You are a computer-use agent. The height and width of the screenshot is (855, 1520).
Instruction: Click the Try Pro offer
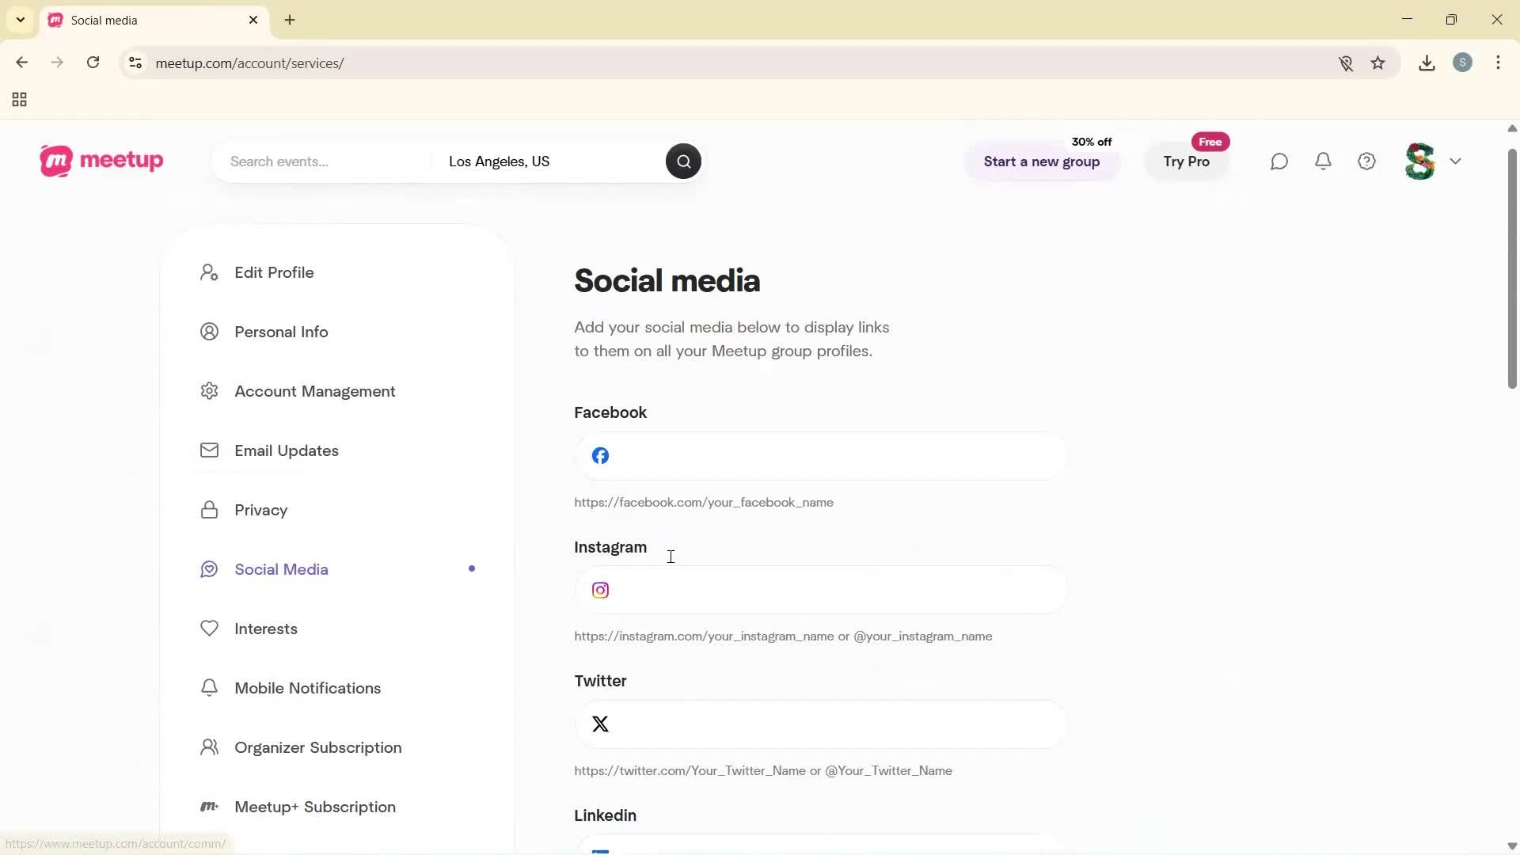[x=1187, y=161]
